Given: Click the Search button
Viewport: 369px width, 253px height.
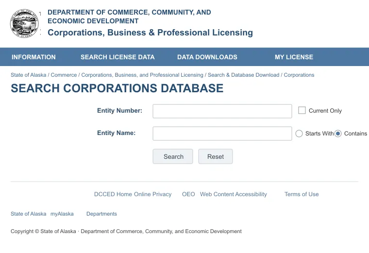Looking at the screenshot, I should tap(173, 156).
